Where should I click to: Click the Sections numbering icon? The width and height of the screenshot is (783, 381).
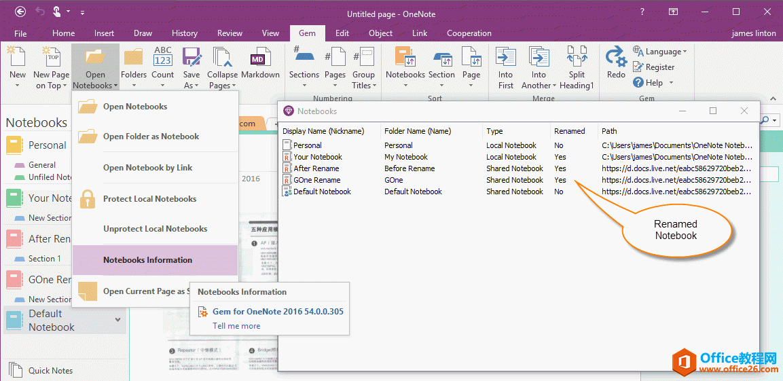click(304, 54)
